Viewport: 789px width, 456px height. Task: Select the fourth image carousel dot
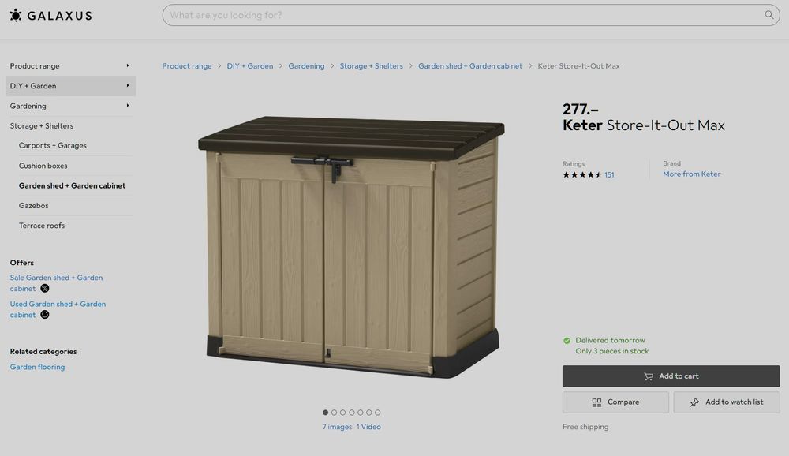click(352, 412)
